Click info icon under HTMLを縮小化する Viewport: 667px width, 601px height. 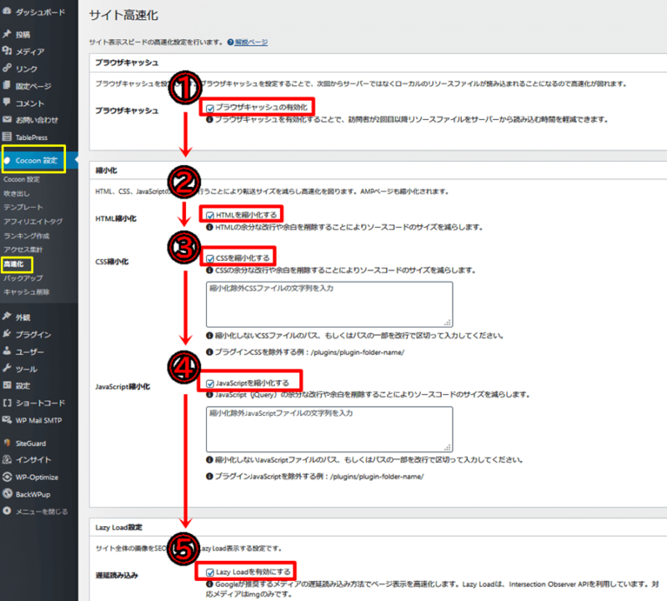pos(209,227)
